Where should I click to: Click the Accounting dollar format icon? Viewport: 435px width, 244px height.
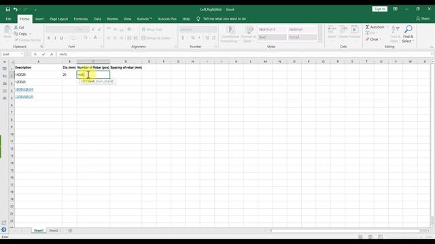click(183, 38)
